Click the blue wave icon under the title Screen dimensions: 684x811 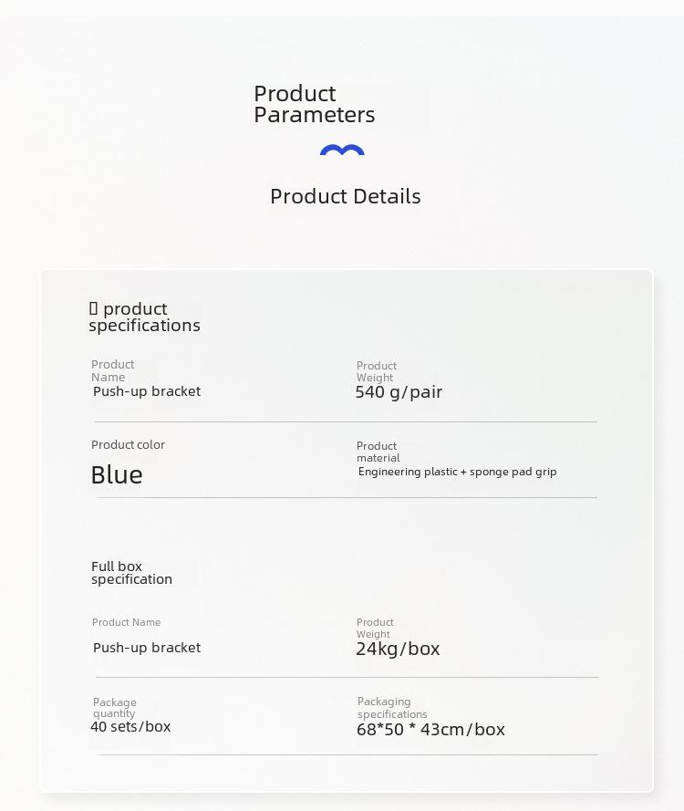(x=342, y=150)
